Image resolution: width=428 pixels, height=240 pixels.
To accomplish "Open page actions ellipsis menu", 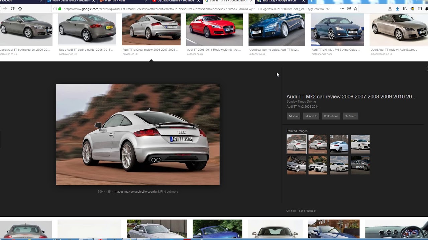I will pos(342,9).
